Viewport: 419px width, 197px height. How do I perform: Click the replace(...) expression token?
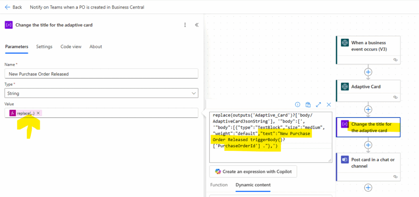[x=25, y=113]
